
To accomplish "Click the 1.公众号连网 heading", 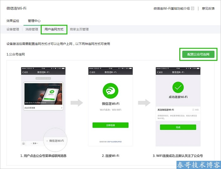I will click(16, 54).
